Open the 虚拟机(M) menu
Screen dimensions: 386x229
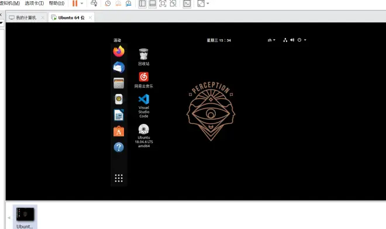point(10,3)
